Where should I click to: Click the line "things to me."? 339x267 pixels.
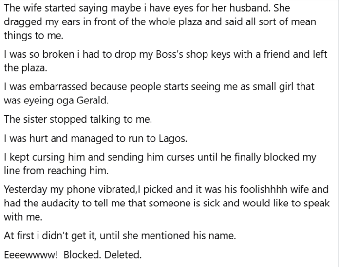tap(34, 35)
